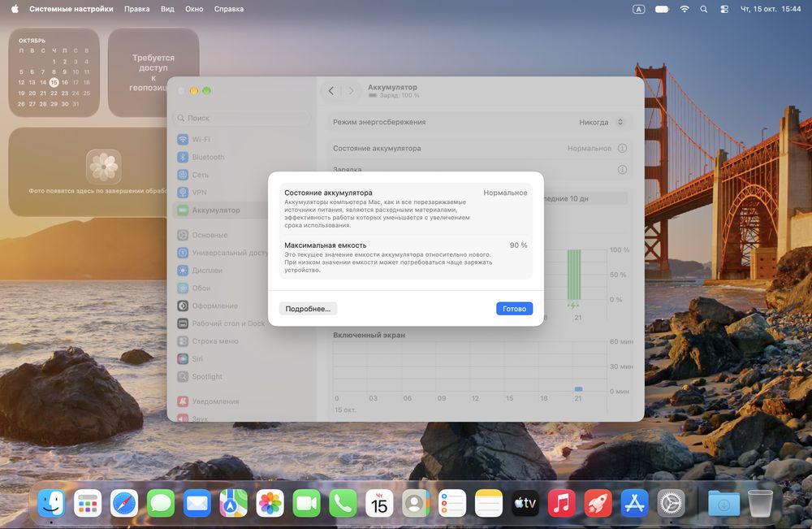The height and width of the screenshot is (529, 812).
Task: Select Рабочий стол и Dock in sidebar
Action: point(242,323)
